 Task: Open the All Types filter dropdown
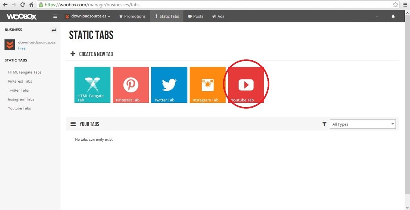(363, 124)
